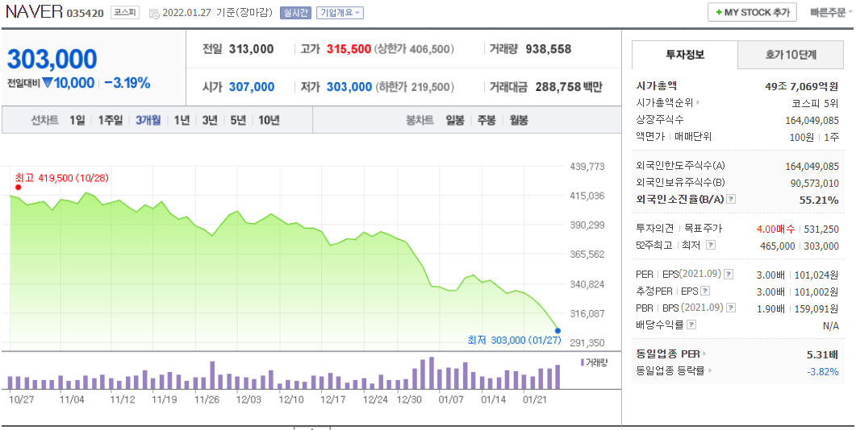Click the stock code 035420
Image resolution: width=856 pixels, height=430 pixels.
pyautogui.click(x=86, y=13)
